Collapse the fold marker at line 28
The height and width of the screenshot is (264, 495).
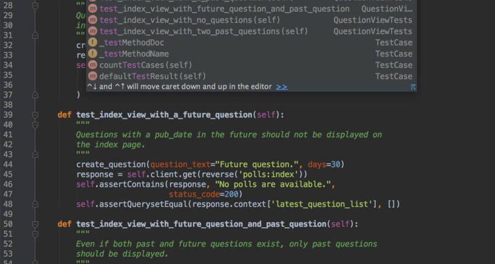[35, 5]
